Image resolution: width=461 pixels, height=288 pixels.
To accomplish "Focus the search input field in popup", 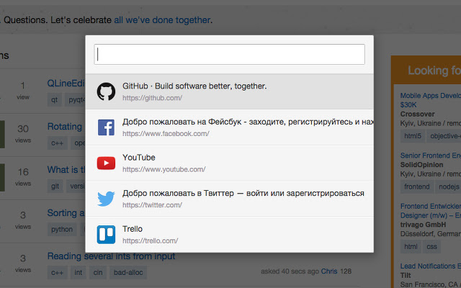I will coord(229,55).
